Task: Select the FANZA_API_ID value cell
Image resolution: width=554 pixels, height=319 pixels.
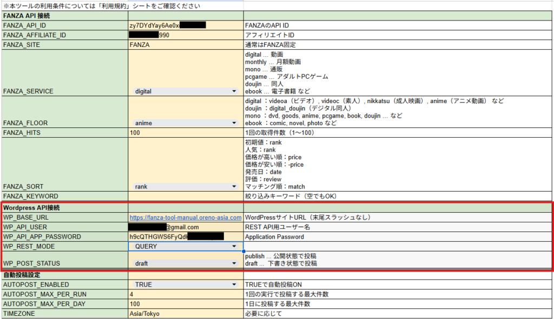Action: click(185, 25)
